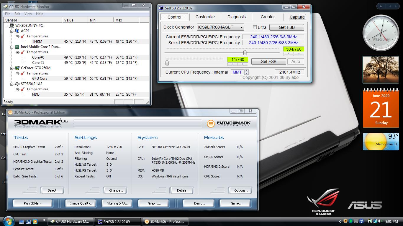Click the Capture button in SetFSB
This screenshot has height=226, width=403.
297,17
